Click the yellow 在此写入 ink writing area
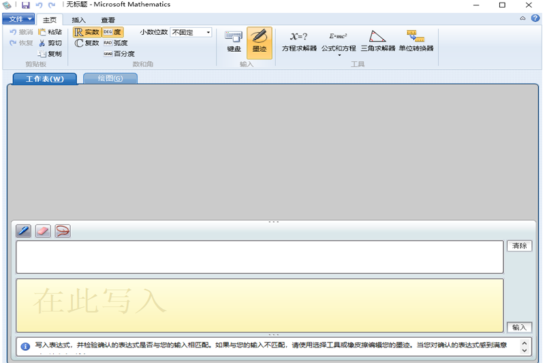Image resolution: width=545 pixels, height=363 pixels. click(x=260, y=305)
